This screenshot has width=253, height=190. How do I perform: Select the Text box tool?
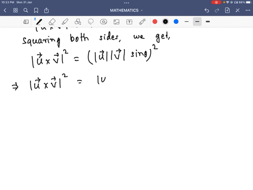click(x=129, y=22)
